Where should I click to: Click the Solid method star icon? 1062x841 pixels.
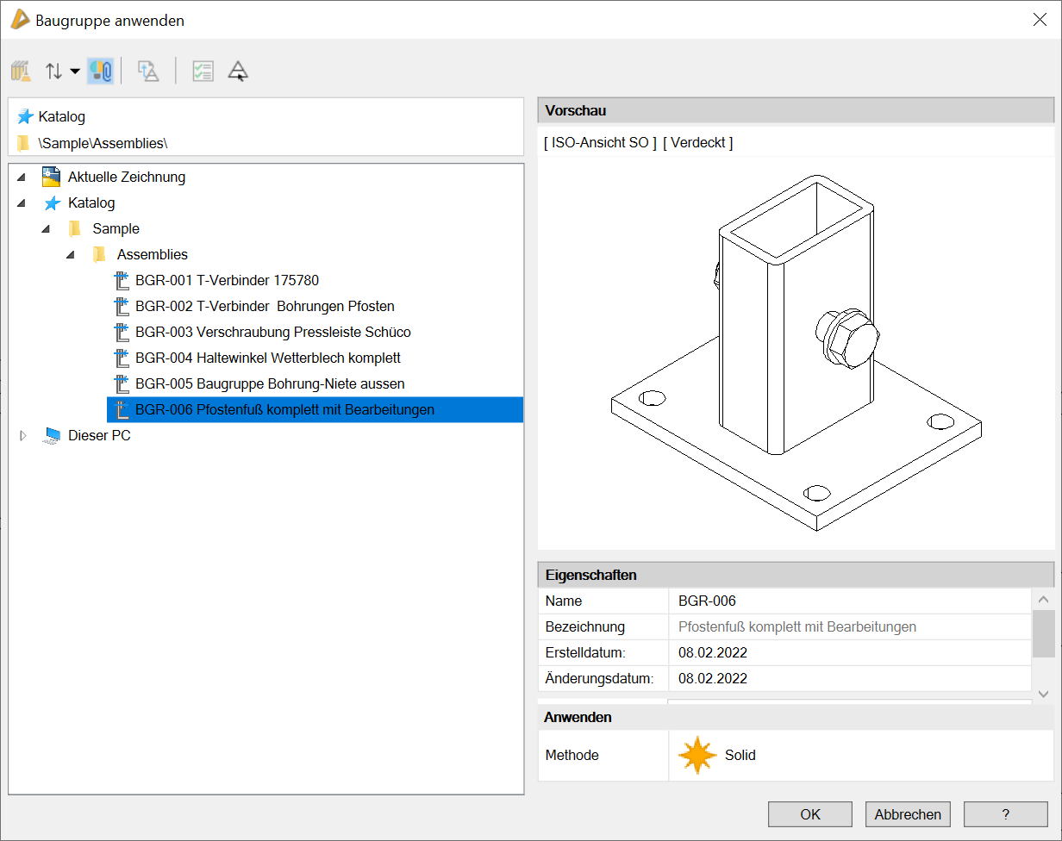coord(697,756)
